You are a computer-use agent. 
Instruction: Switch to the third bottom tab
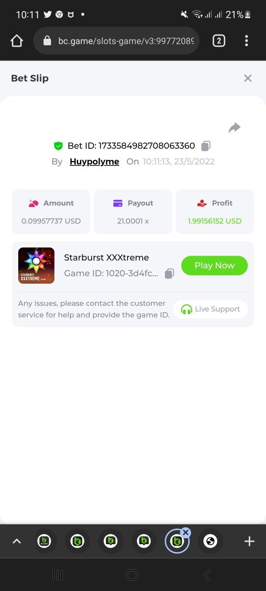pos(110,541)
